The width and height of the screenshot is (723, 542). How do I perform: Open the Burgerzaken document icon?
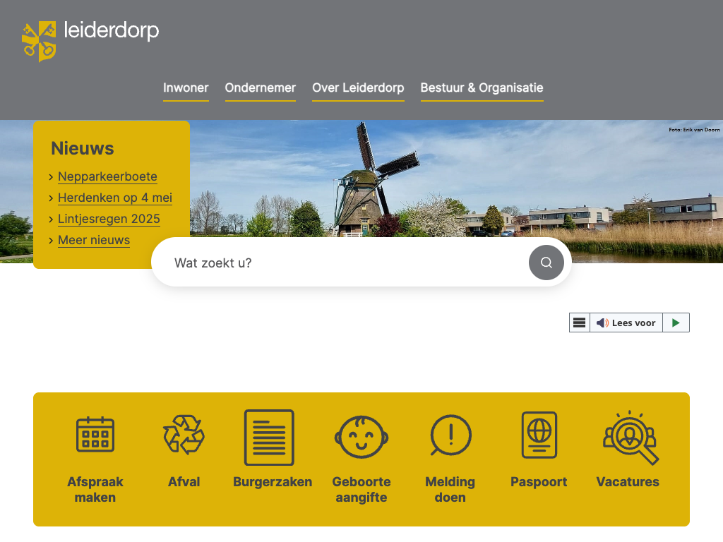click(x=269, y=438)
